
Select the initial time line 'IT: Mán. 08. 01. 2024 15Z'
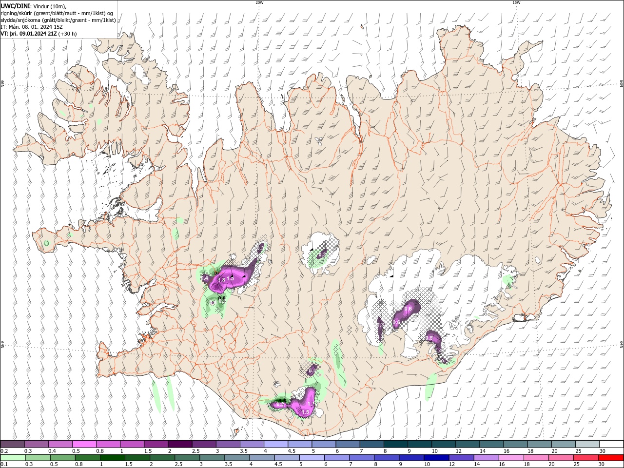[32, 27]
